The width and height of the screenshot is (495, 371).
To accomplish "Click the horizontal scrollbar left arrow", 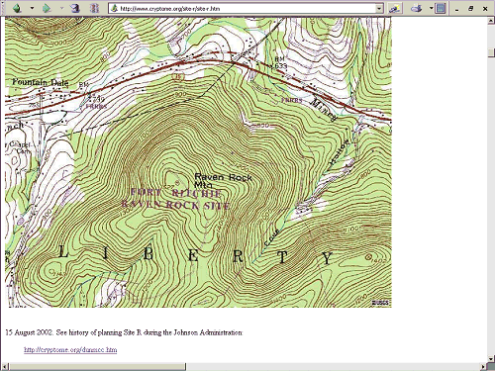I will pyautogui.click(x=4, y=367).
